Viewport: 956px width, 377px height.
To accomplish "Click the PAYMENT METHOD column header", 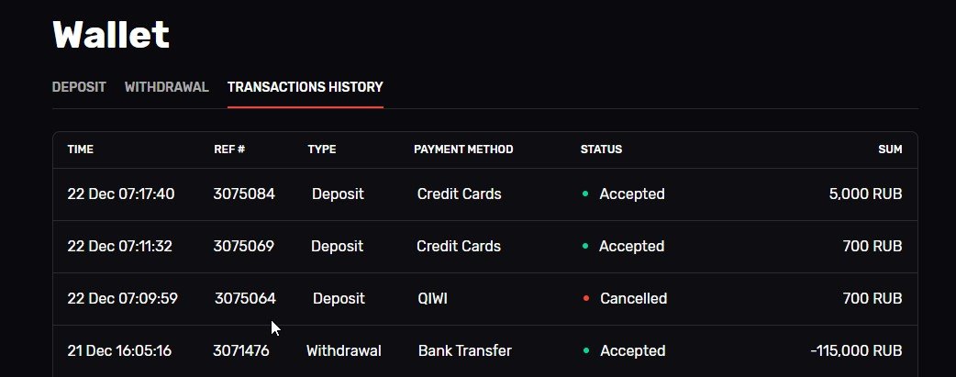I will tap(463, 150).
